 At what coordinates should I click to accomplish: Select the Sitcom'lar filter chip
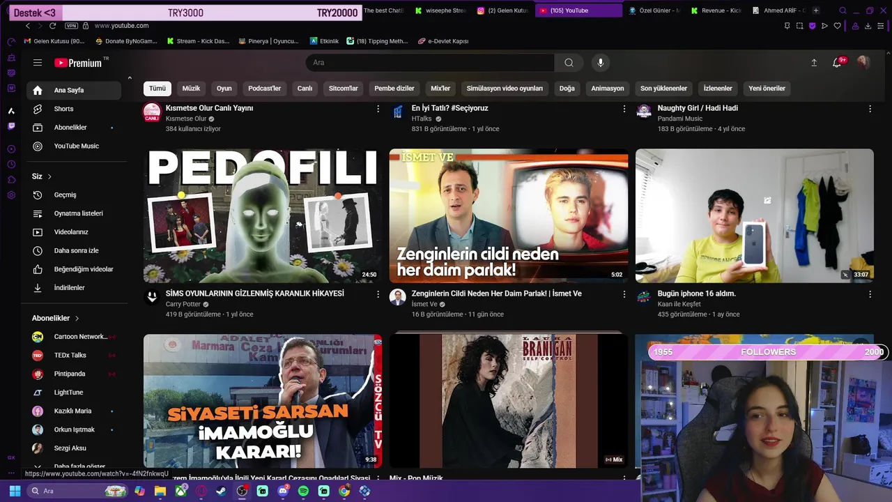(344, 89)
